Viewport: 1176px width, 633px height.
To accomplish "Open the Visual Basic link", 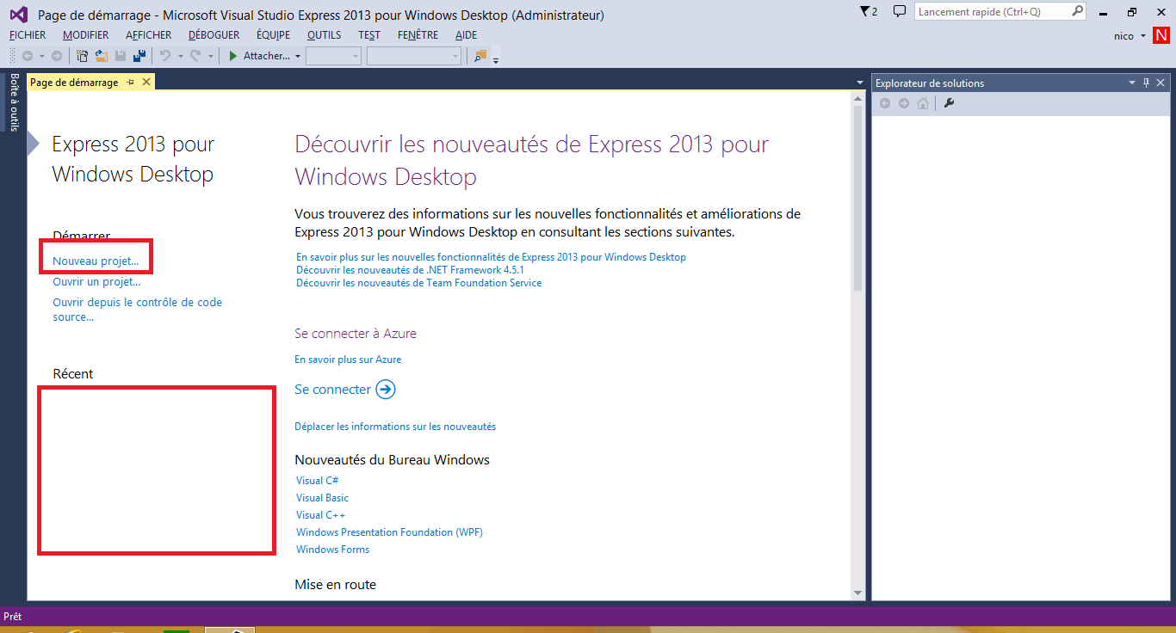I will click(323, 498).
